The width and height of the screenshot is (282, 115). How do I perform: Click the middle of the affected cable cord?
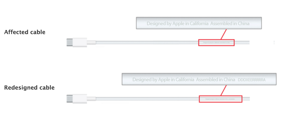[x=147, y=42]
